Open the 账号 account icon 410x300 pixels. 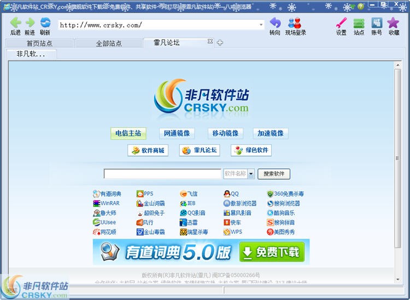[x=377, y=23]
